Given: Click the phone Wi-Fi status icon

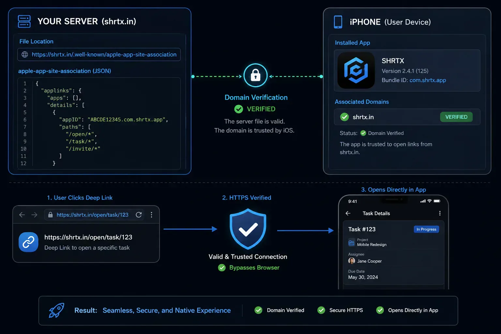Looking at the screenshot, I should [430, 201].
